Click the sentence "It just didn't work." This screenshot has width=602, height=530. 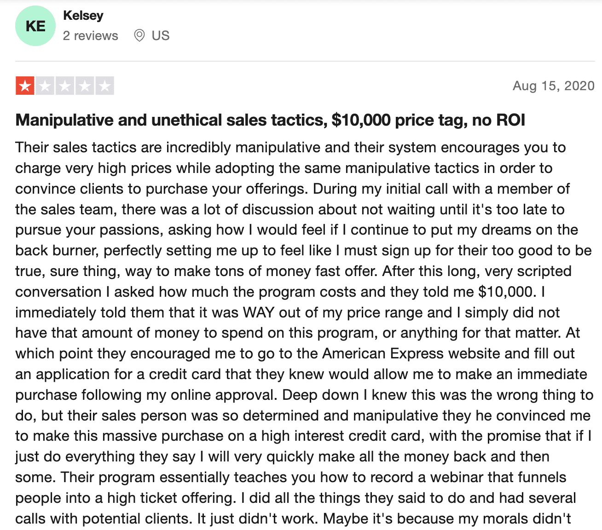[258, 518]
